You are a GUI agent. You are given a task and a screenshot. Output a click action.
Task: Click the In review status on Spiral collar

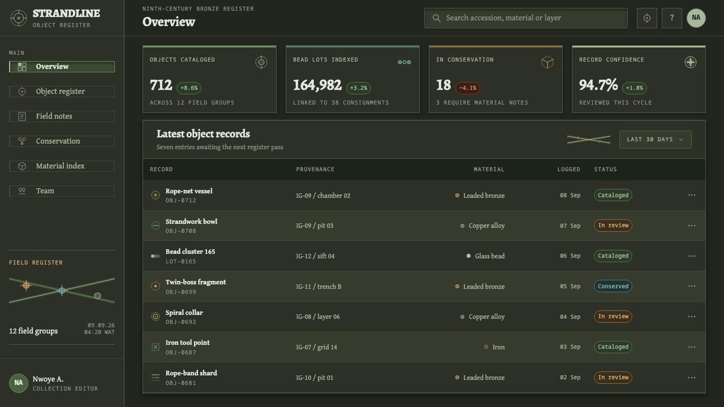click(x=613, y=317)
